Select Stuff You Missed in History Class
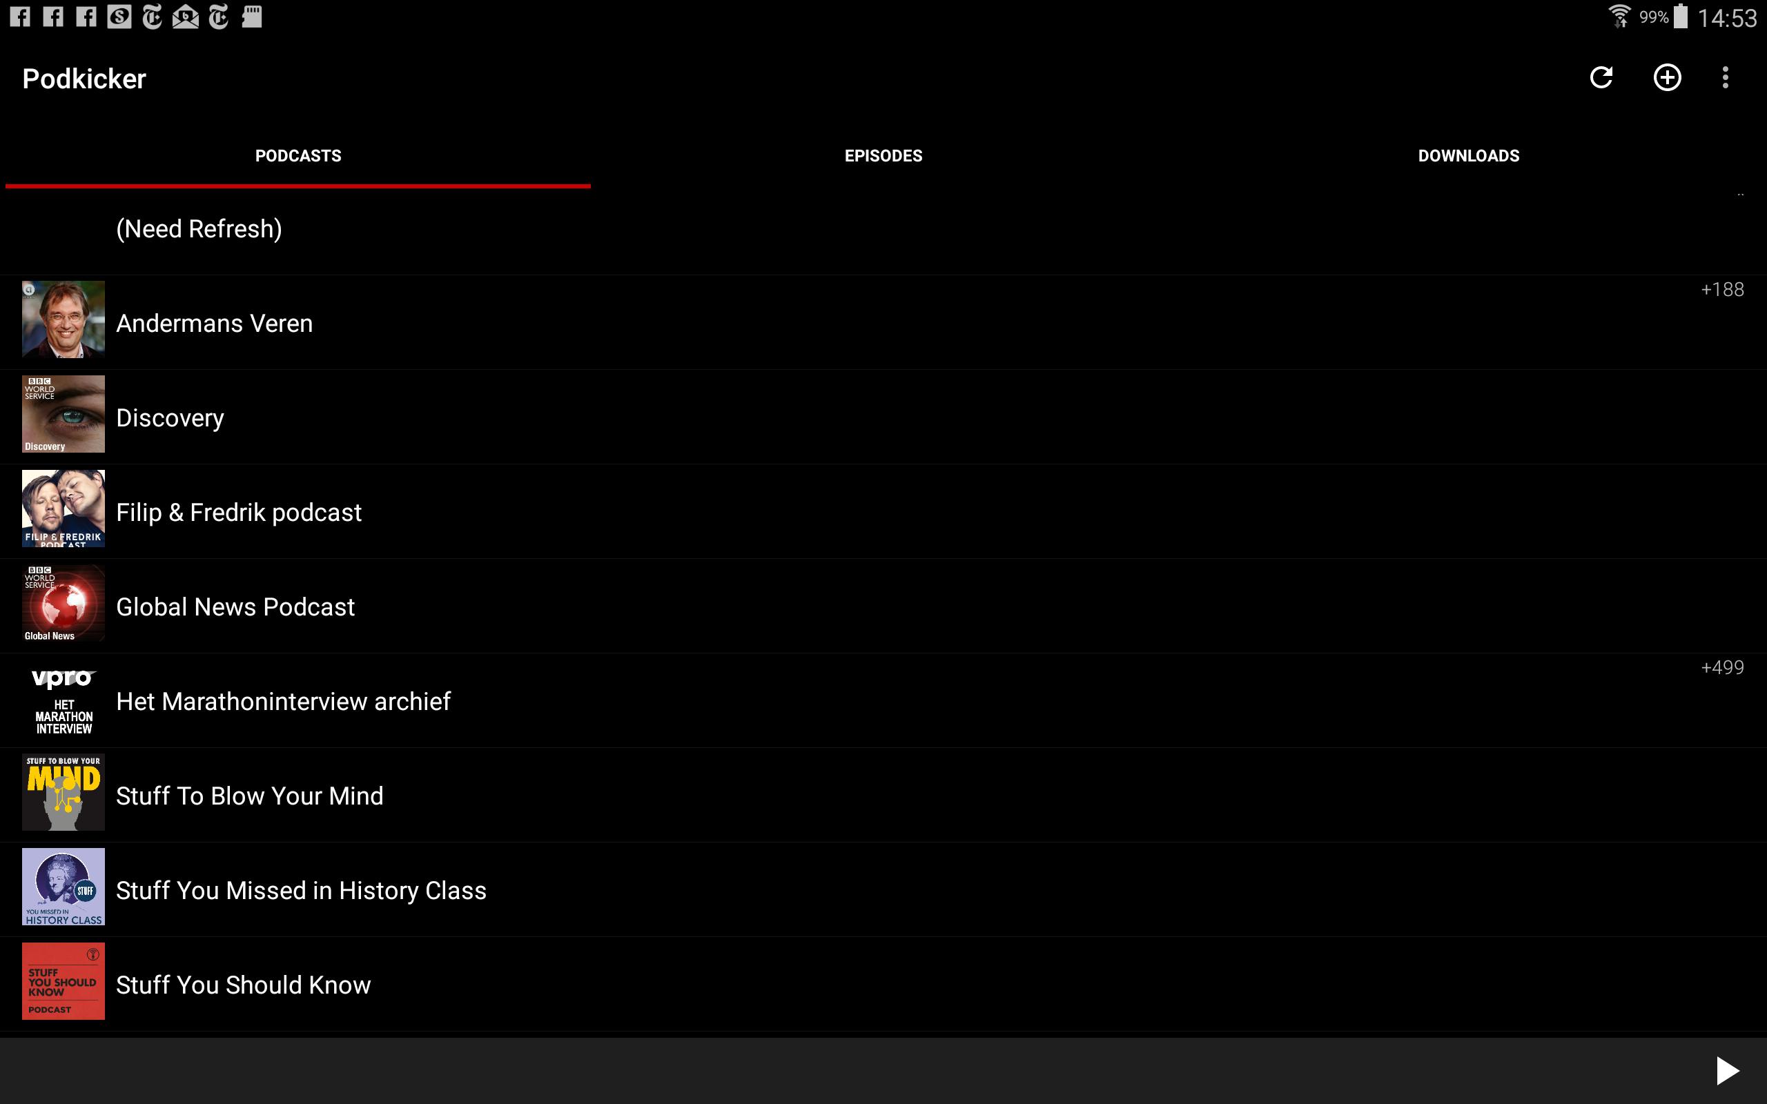This screenshot has width=1767, height=1104. 301,890
